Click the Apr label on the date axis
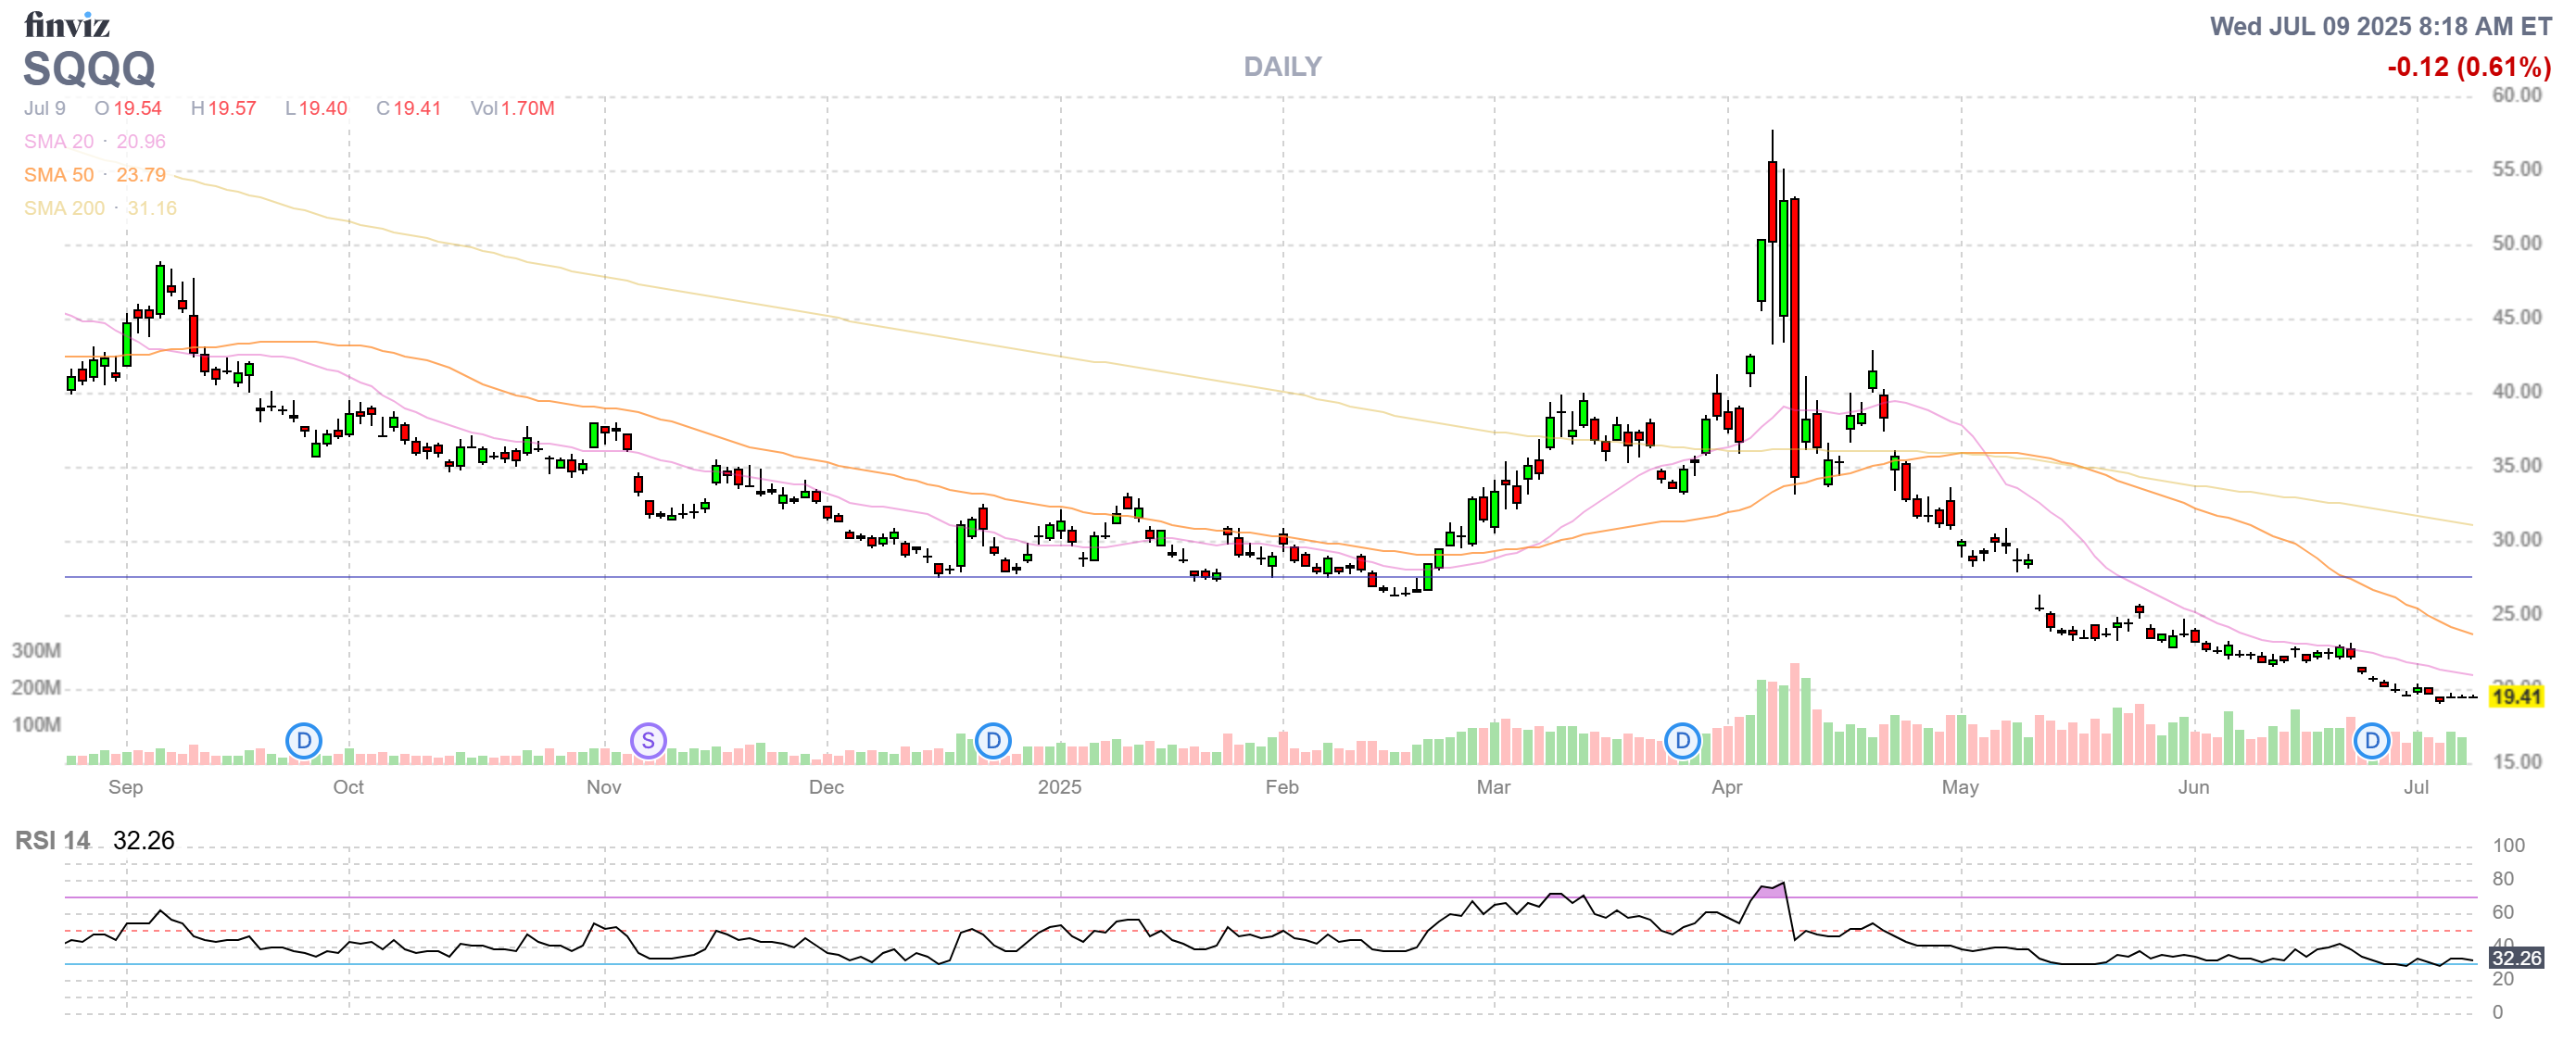Viewport: 2576px width, 1041px height. point(1726,787)
